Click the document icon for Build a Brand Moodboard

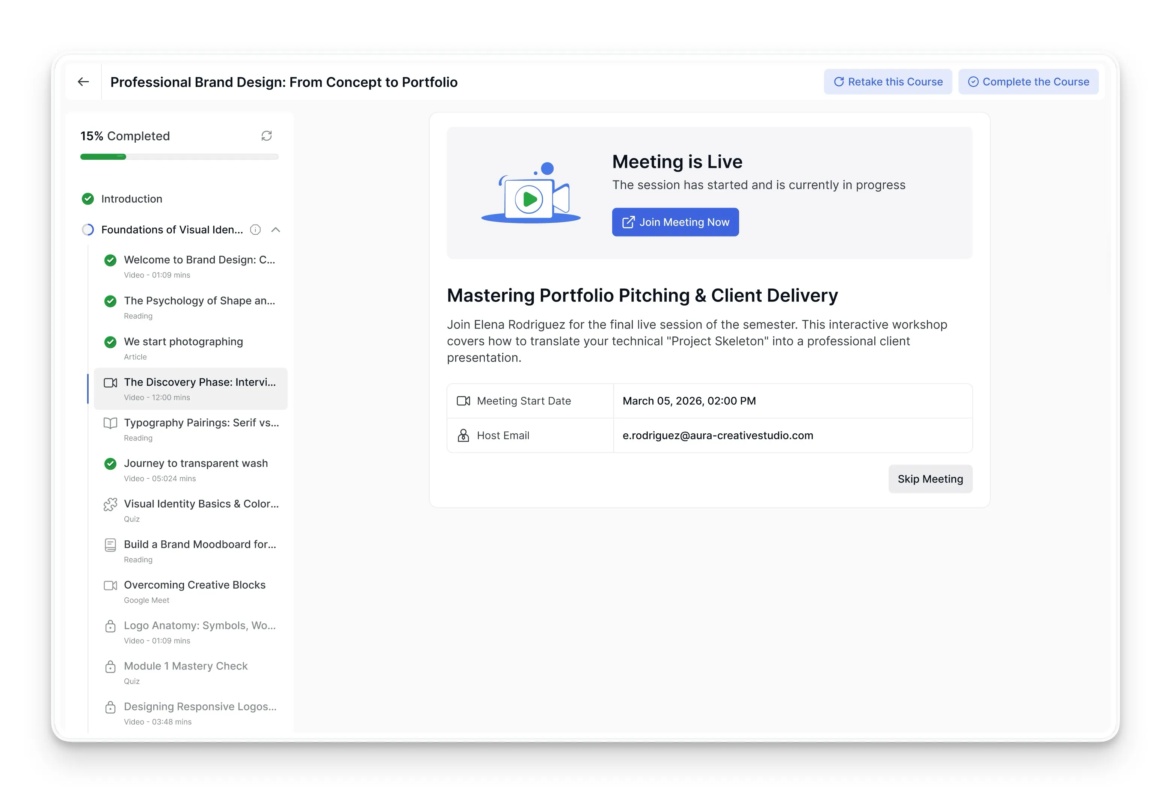click(x=110, y=544)
